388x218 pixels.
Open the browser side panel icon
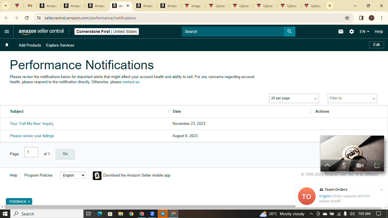pyautogui.click(x=361, y=18)
